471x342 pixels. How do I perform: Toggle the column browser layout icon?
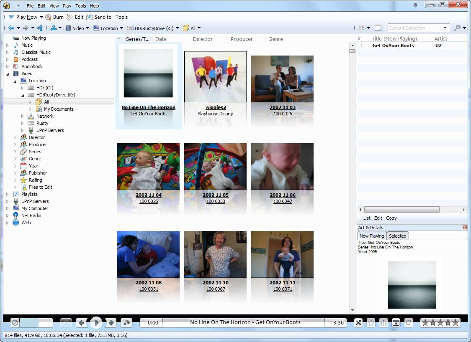(x=378, y=28)
